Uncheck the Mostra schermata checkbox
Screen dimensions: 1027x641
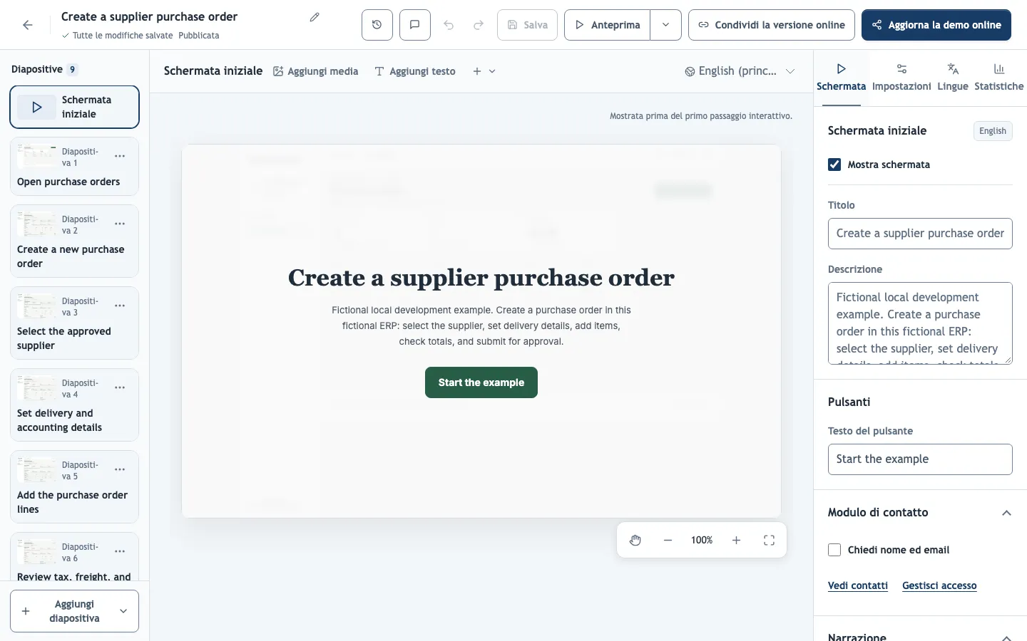tap(834, 165)
